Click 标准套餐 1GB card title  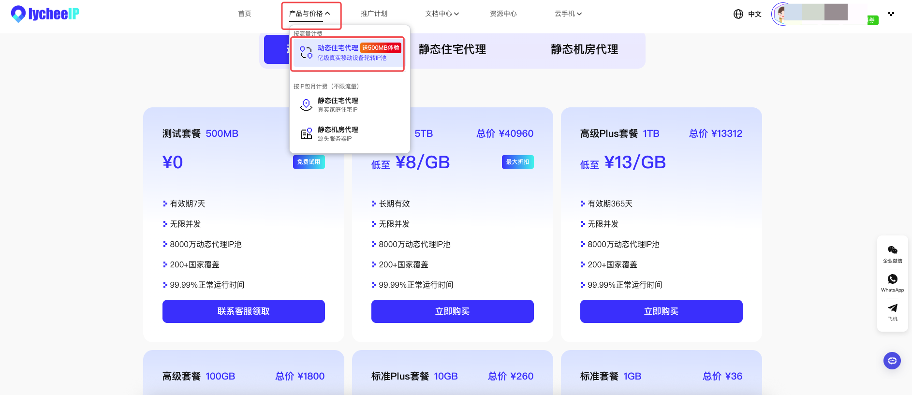pyautogui.click(x=611, y=376)
